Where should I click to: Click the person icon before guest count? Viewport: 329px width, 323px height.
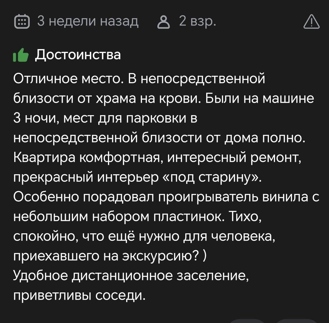(x=164, y=22)
